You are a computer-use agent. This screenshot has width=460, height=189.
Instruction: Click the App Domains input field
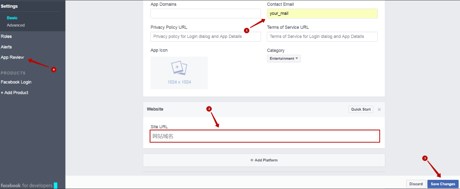pos(206,13)
